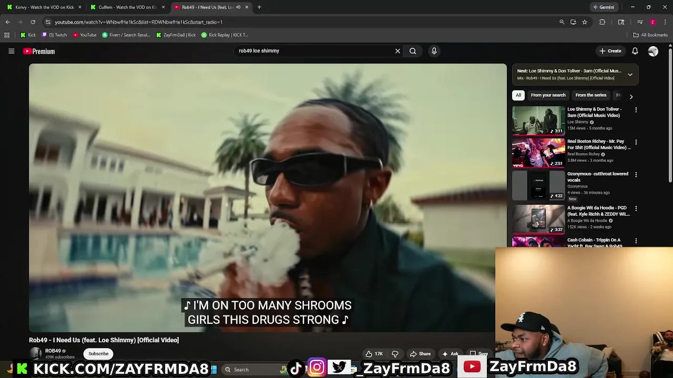
Task: Select the From the series chip
Action: [590, 95]
